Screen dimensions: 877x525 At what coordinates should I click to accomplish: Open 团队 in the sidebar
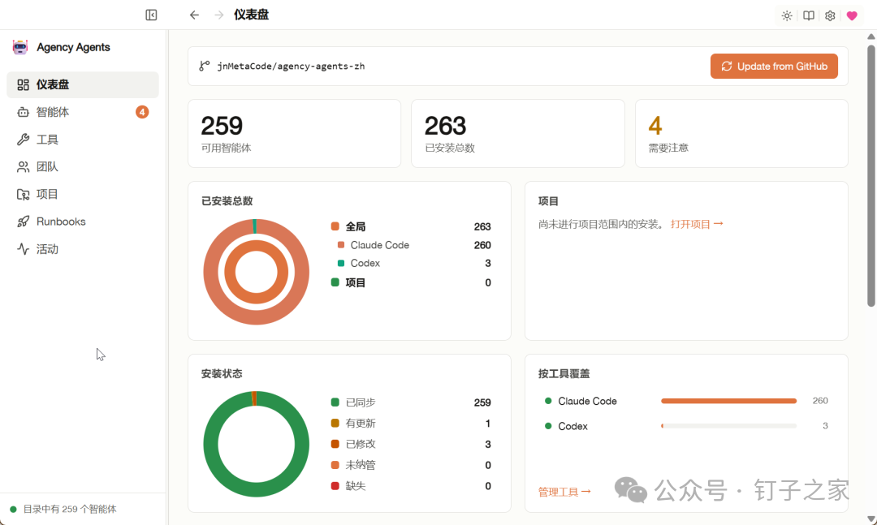click(83, 167)
